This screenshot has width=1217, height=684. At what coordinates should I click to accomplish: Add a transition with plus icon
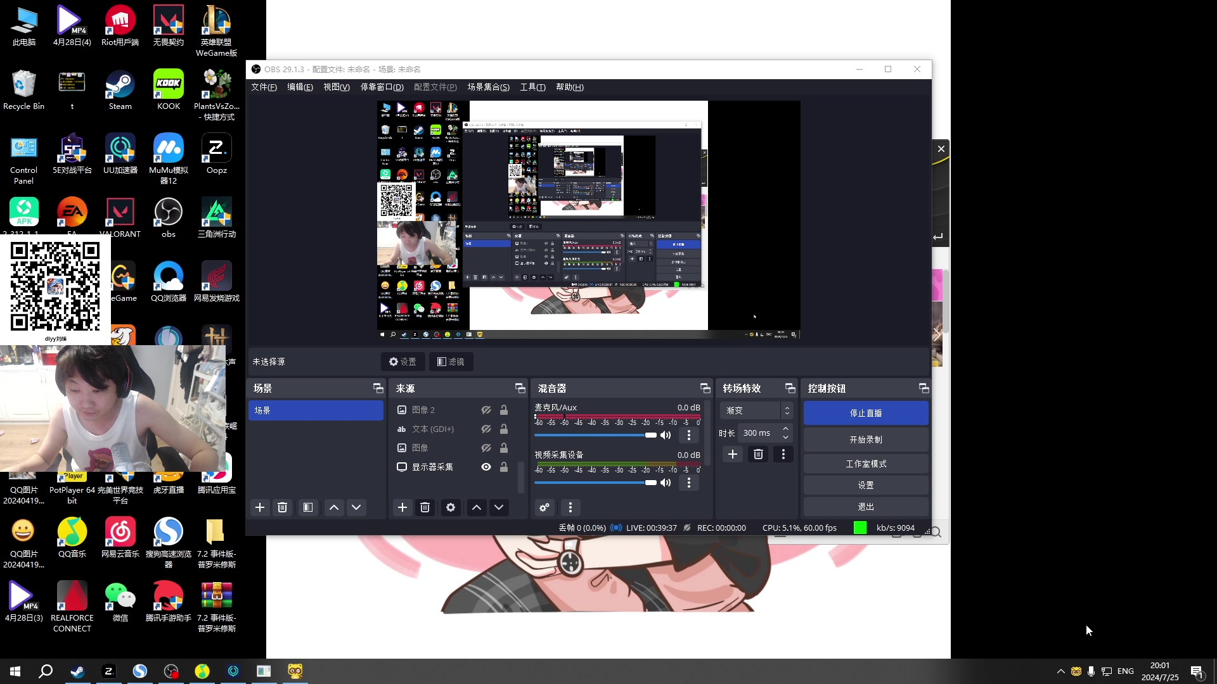[x=733, y=454]
